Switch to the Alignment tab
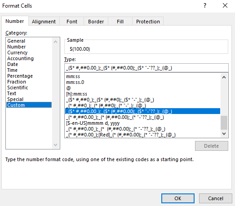The image size is (235, 206). pos(44,22)
